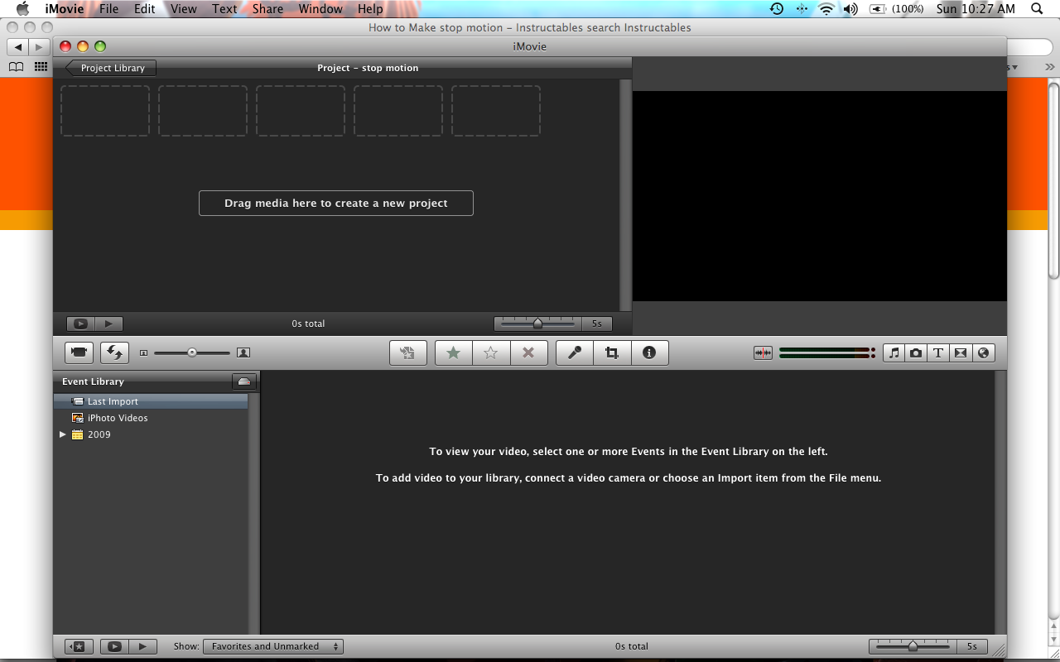Open the Safari bookmarks book icon
This screenshot has height=662, width=1060.
pos(16,67)
